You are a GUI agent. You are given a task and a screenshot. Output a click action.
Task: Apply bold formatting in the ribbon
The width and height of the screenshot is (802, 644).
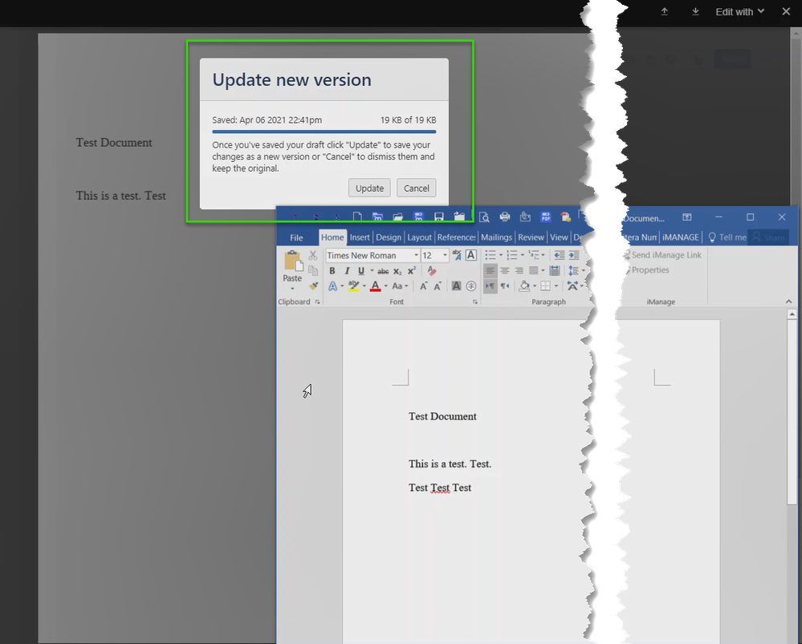tap(332, 270)
